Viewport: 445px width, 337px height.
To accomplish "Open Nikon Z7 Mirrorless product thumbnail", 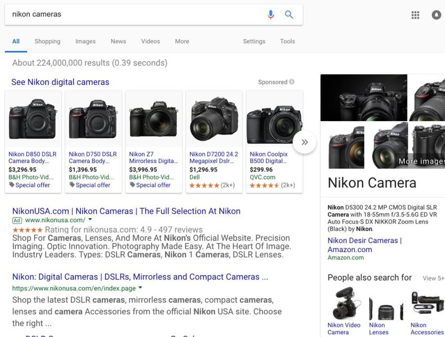I will [153, 119].
